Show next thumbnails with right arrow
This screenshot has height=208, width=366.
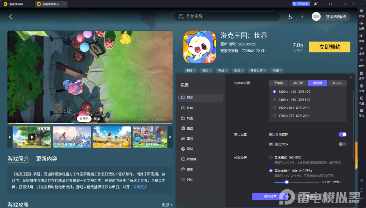click(170, 137)
